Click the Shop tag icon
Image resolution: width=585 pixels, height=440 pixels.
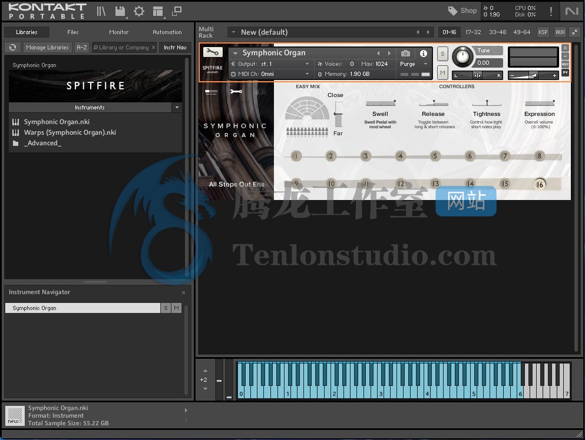point(452,11)
